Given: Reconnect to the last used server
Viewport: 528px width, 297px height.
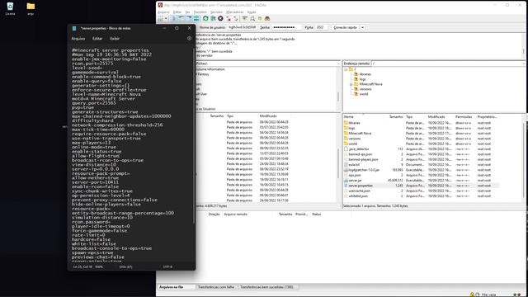Looking at the screenshot, I should (236, 18).
